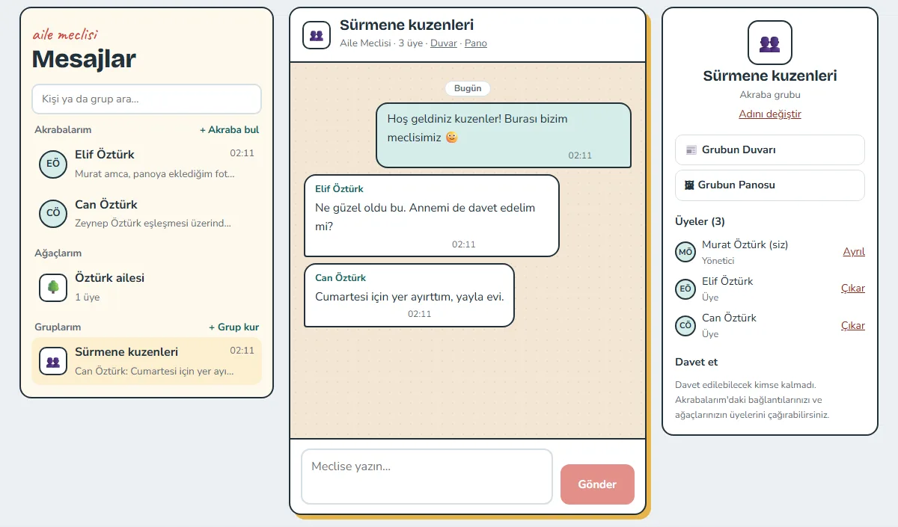Click the Sürmene kuzenleri group icon in Gruplarım
The height and width of the screenshot is (527, 898).
[53, 361]
